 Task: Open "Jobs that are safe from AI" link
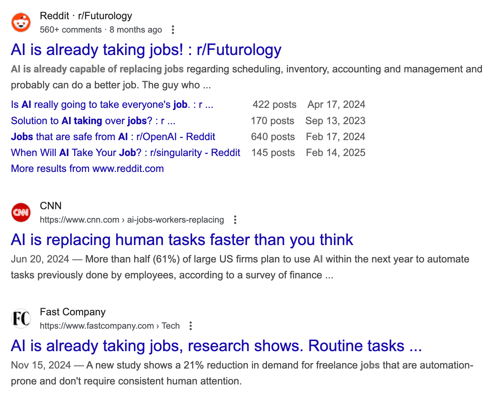click(x=113, y=136)
